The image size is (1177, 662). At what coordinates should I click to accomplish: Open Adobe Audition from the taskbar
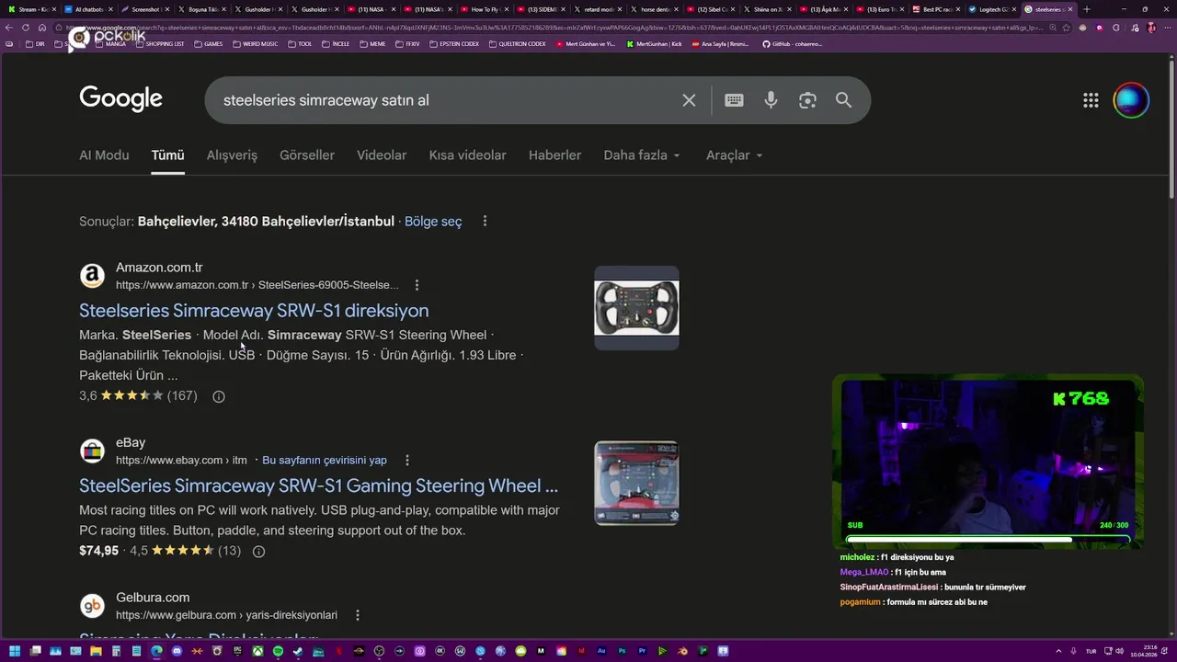(601, 651)
